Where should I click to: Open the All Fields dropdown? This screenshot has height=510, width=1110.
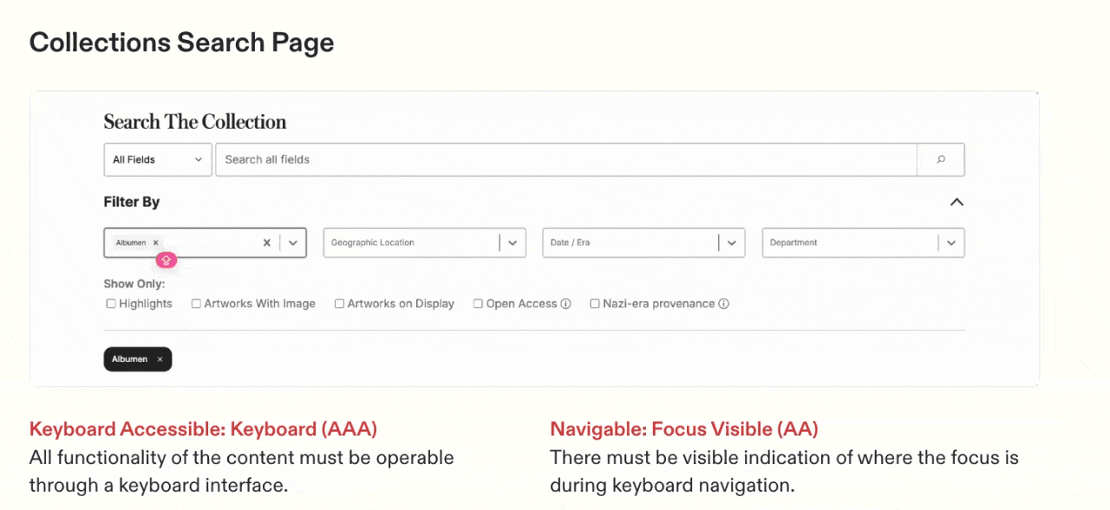click(x=157, y=159)
